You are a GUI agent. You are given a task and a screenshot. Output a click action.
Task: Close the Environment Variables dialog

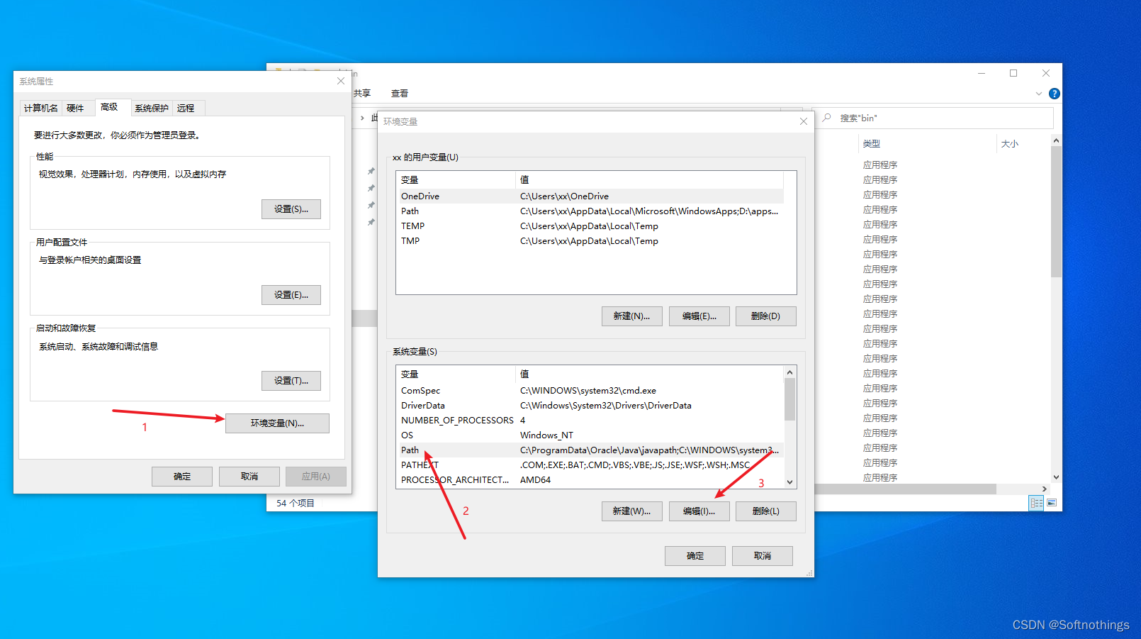pyautogui.click(x=803, y=121)
